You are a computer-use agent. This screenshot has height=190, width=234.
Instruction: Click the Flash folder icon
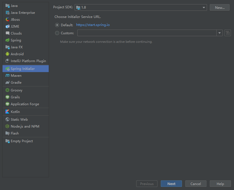tap(7, 133)
